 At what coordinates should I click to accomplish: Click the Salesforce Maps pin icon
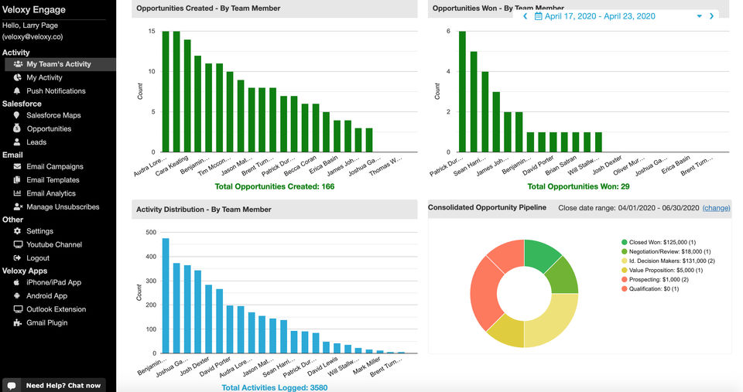(x=16, y=115)
